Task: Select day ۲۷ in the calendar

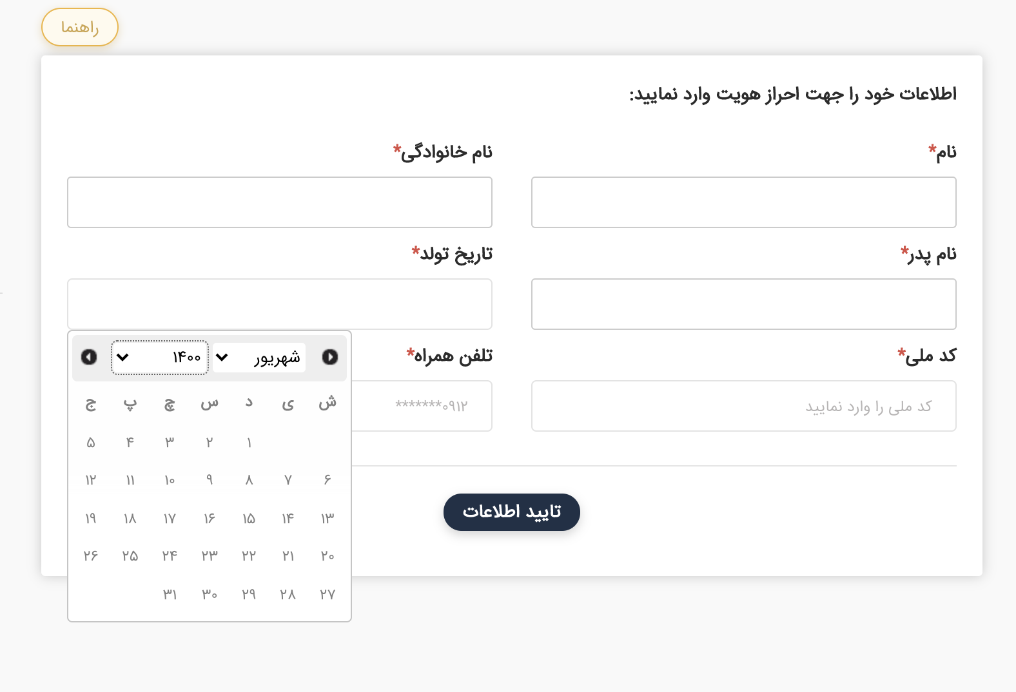Action: 327,594
